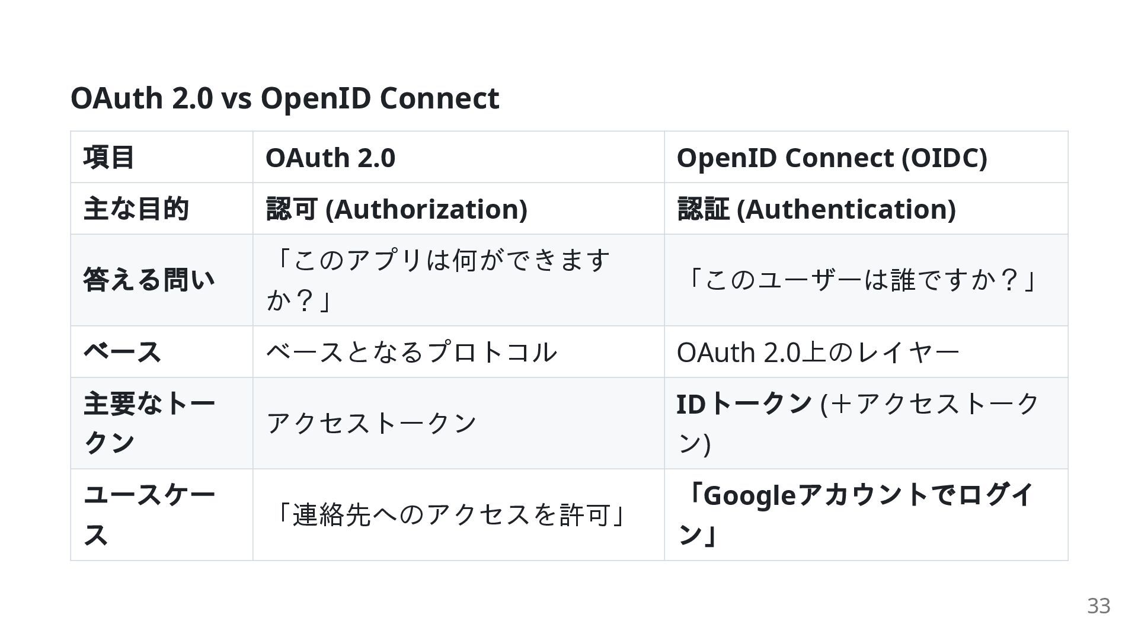Select the 主要なトークン row label
Screen dimensions: 1138x640
149,423
